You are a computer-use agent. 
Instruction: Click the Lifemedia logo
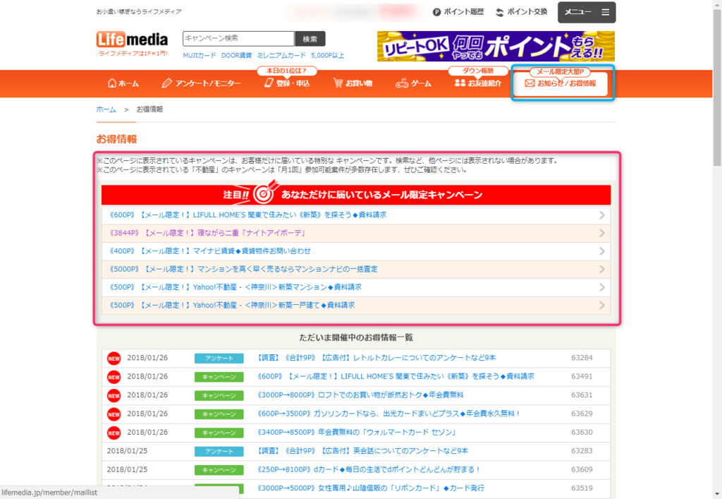[x=132, y=39]
